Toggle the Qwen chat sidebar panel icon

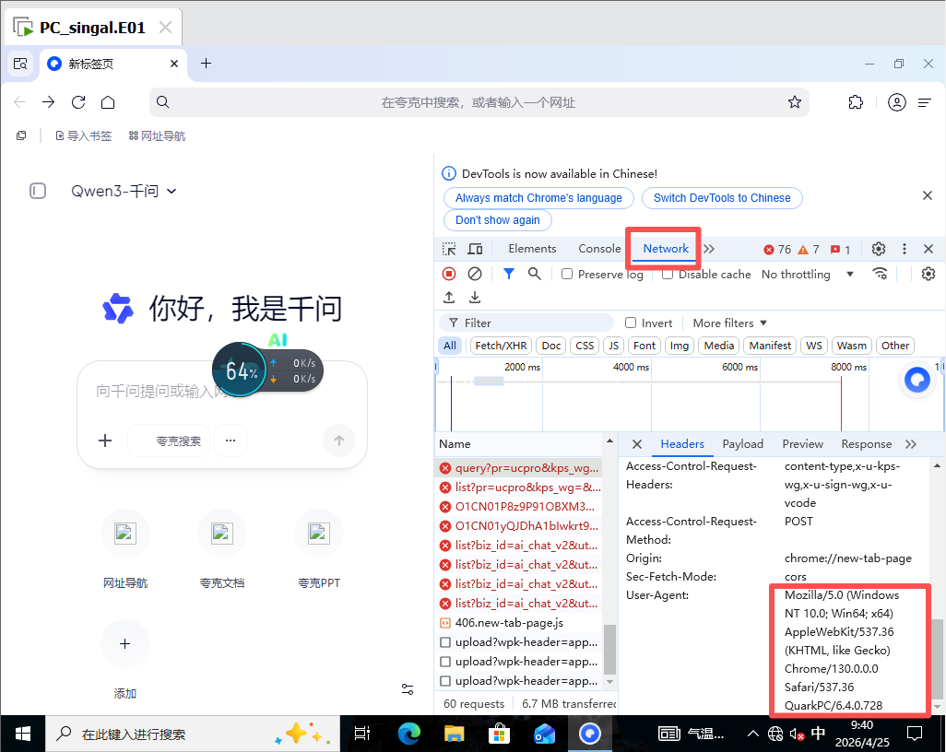(38, 191)
